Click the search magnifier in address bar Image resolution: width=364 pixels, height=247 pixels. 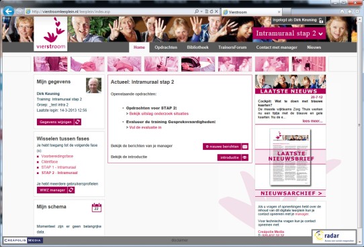click(197, 11)
